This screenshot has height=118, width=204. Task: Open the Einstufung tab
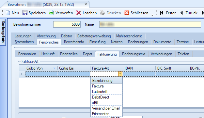[98, 42]
